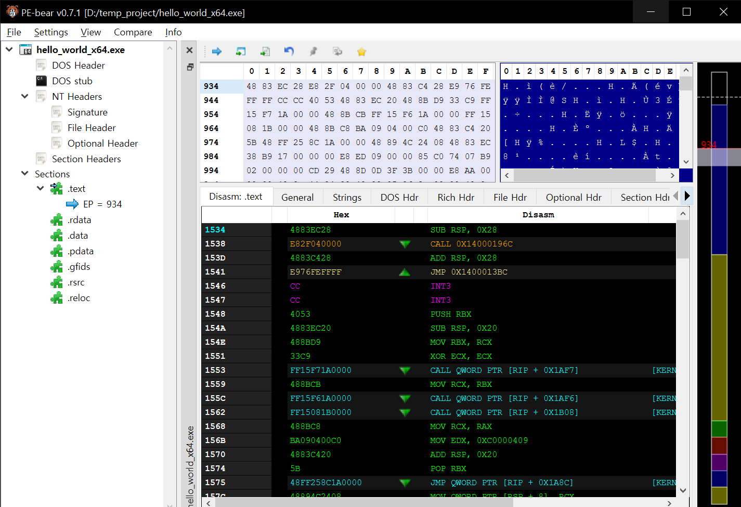Close the panel using the X icon
The width and height of the screenshot is (741, 507).
[189, 50]
